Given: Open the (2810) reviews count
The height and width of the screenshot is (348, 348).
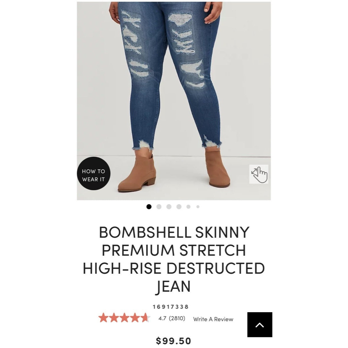Looking at the screenshot, I should pos(177,318).
